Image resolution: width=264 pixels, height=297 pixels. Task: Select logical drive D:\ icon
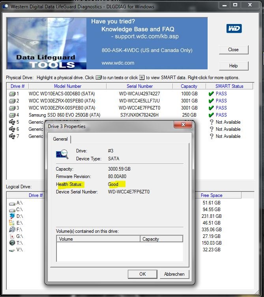12,216
